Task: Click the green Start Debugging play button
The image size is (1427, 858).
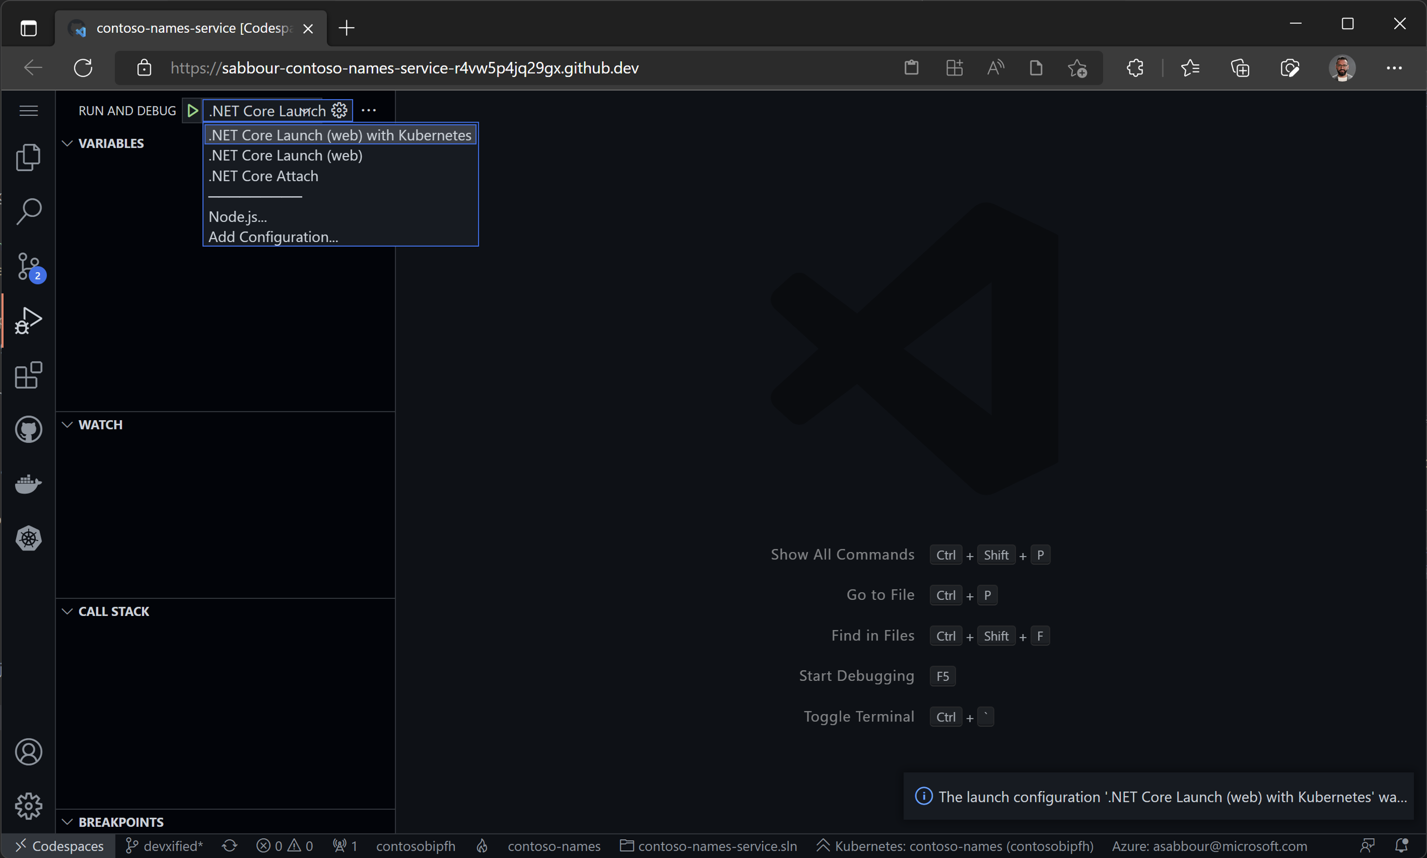Action: (x=193, y=111)
